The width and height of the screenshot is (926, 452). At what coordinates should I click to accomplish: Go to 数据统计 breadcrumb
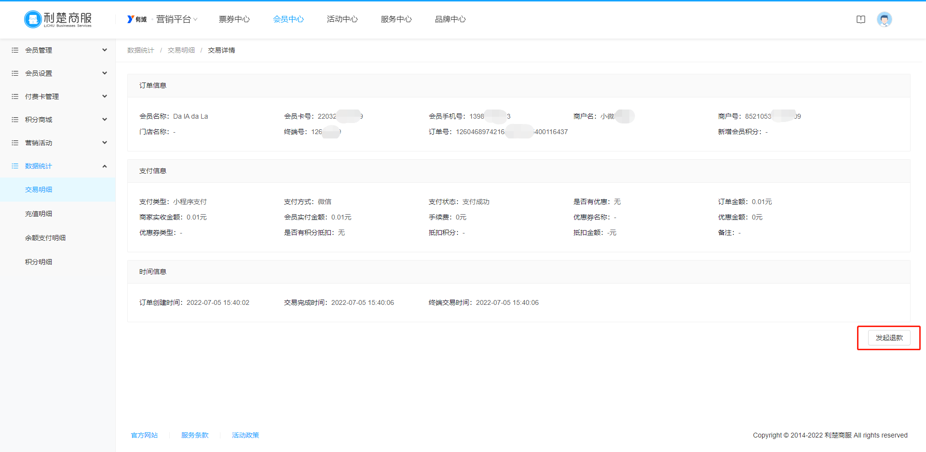click(141, 50)
